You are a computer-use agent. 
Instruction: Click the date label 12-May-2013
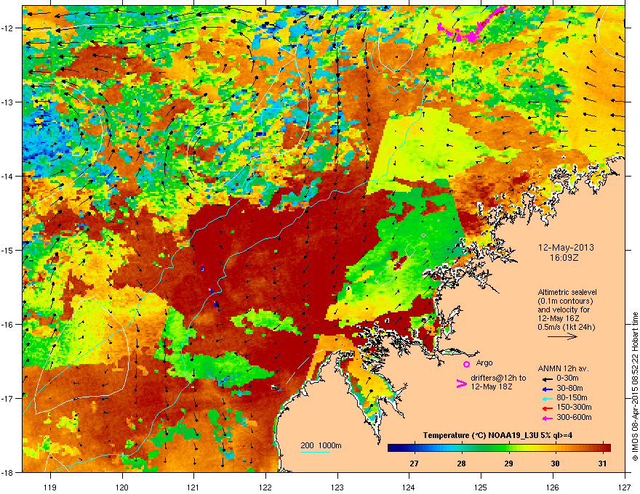[566, 248]
